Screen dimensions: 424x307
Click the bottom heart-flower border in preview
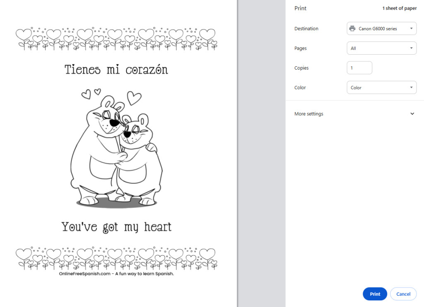click(116, 259)
